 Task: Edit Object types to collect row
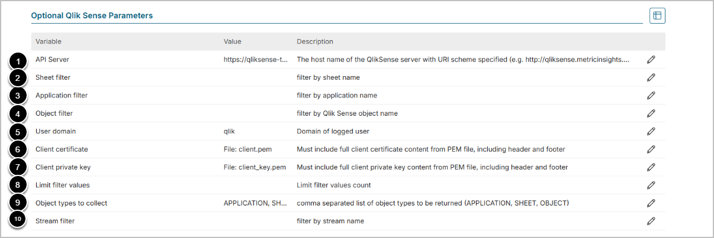[651, 203]
